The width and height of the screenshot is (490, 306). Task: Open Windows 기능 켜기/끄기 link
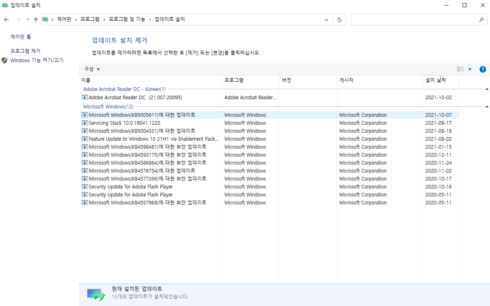click(x=37, y=61)
